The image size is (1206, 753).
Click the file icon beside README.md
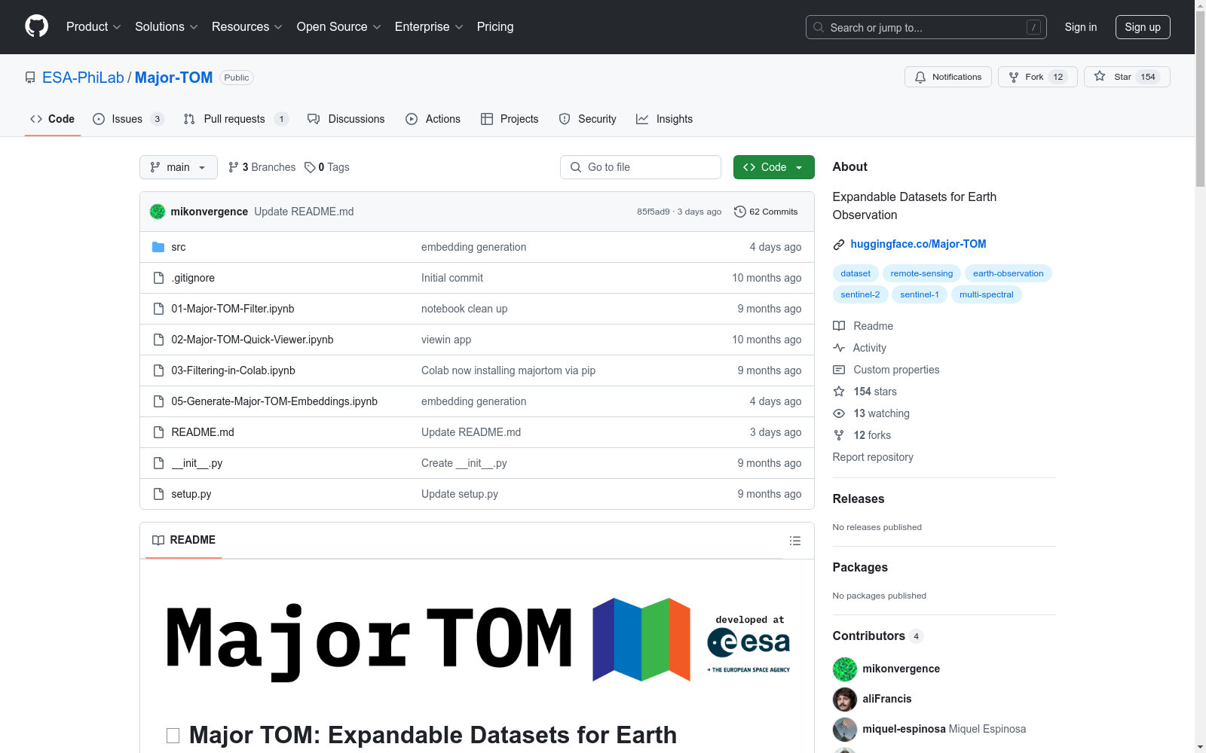(158, 432)
